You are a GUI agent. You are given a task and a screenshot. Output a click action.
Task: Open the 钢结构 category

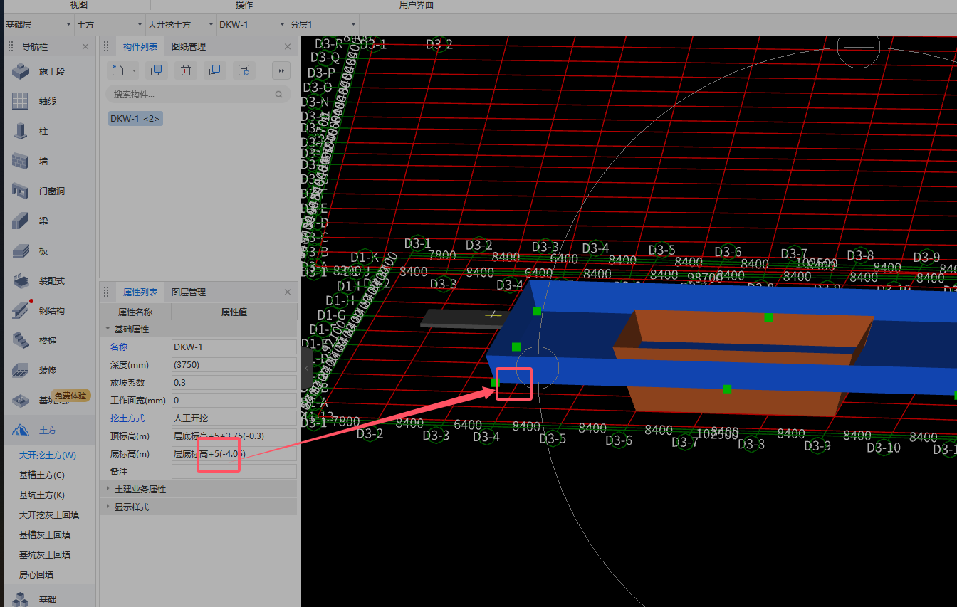(21, 310)
